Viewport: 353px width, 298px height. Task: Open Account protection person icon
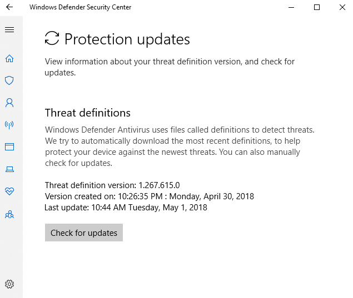9,103
